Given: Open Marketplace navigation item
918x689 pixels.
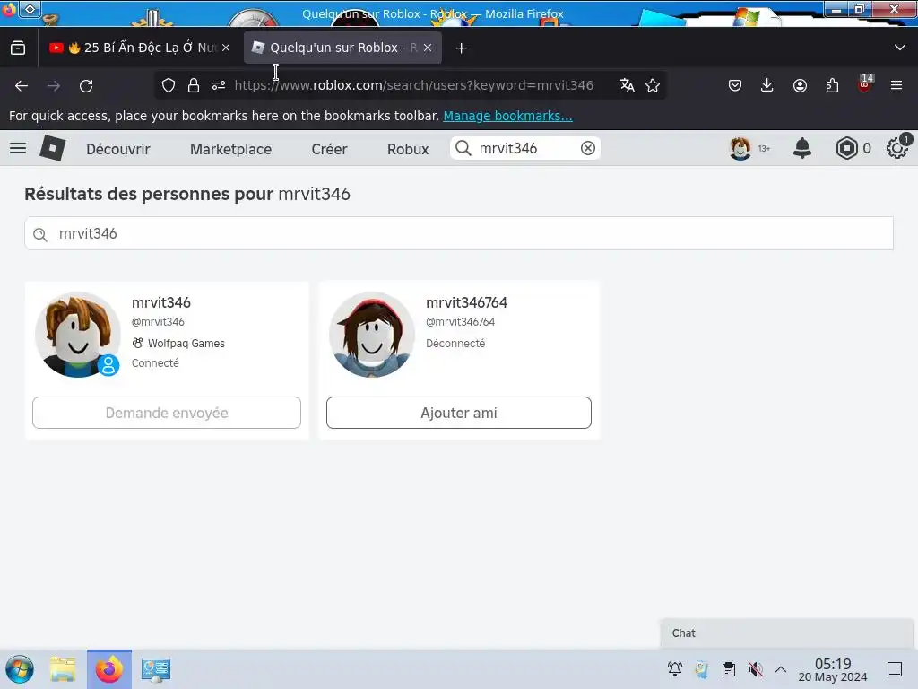Looking at the screenshot, I should coord(230,149).
